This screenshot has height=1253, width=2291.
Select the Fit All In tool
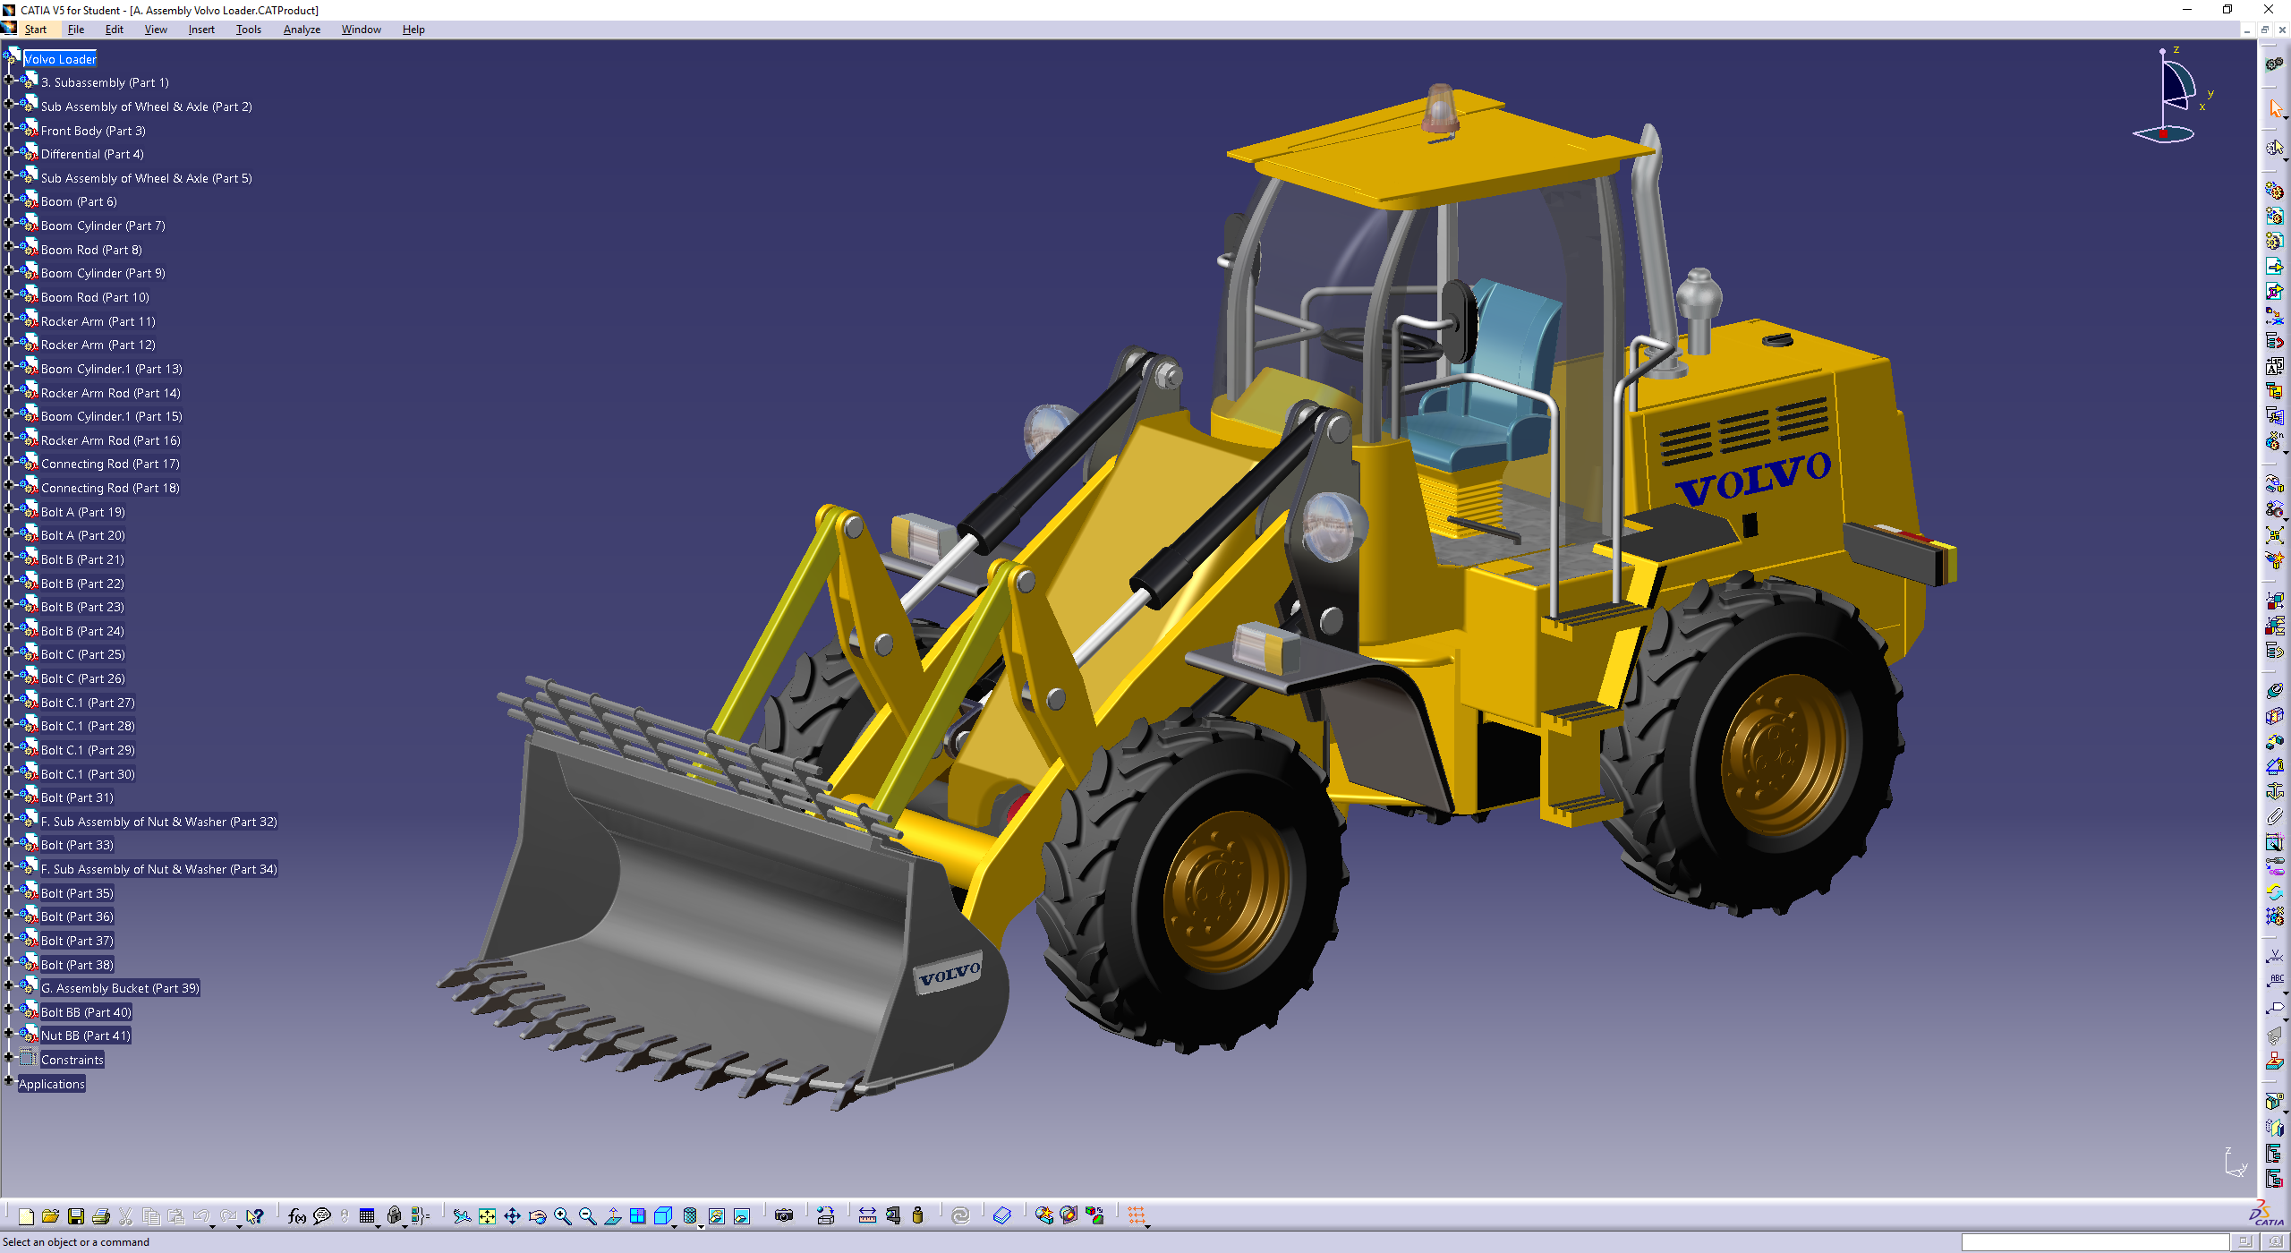click(486, 1215)
